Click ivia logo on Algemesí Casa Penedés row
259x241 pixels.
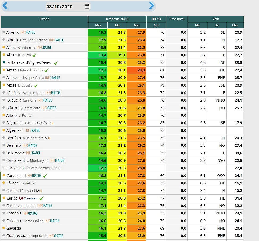point(51,123)
